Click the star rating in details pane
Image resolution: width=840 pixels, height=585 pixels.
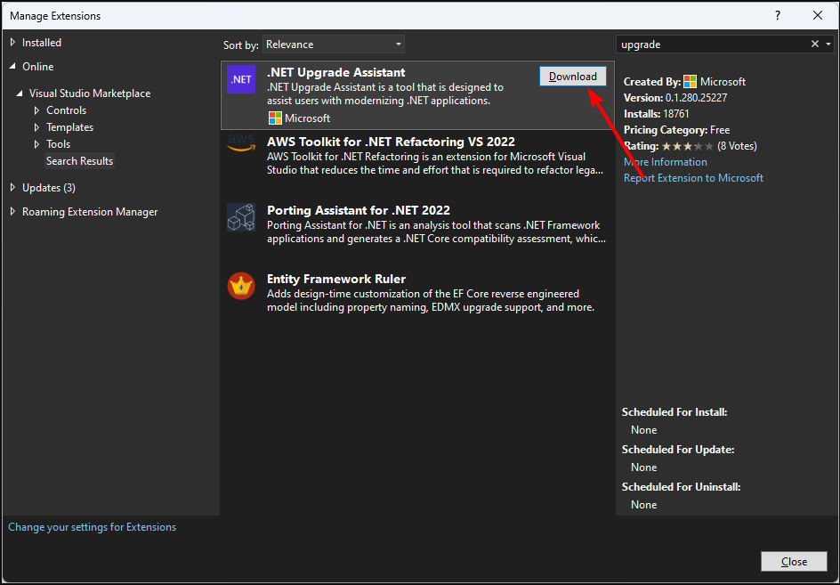pyautogui.click(x=687, y=146)
